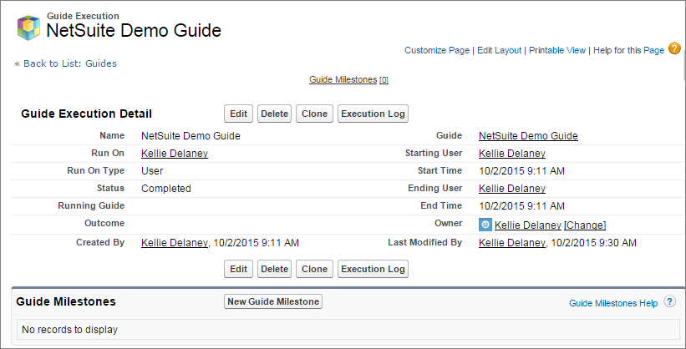Open the Edit Layout link
The width and height of the screenshot is (686, 349).
pyautogui.click(x=499, y=50)
